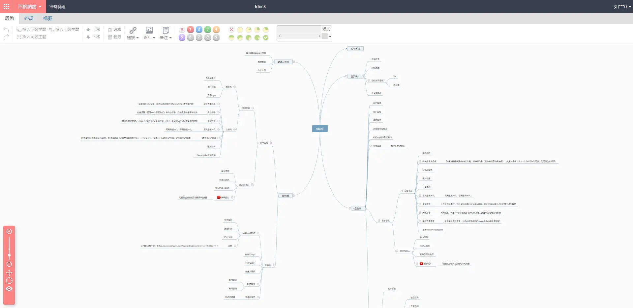This screenshot has height=308, width=633.
Task: Set progress to three quarters complete
Action: (249, 37)
